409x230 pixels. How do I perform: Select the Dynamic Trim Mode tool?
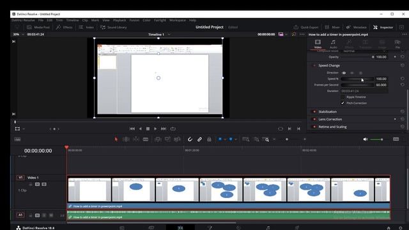(136, 139)
